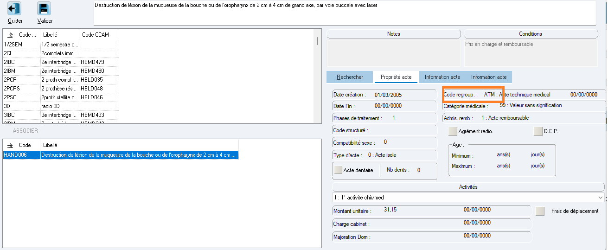Image resolution: width=608 pixels, height=250 pixels.
Task: Click the Code structuré field
Action: point(385,130)
